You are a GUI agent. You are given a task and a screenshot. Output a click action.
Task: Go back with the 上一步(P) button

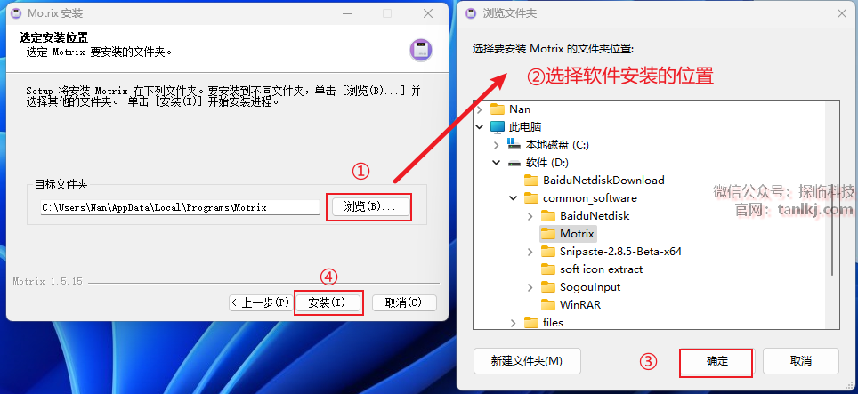click(261, 302)
